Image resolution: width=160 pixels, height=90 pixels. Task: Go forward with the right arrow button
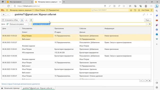tap(8, 14)
